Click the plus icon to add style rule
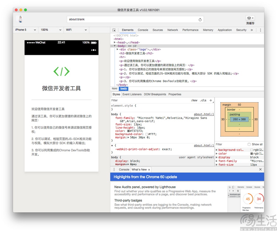Image resolution: width=277 pixels, height=231 pixels. pyautogui.click(x=211, y=100)
